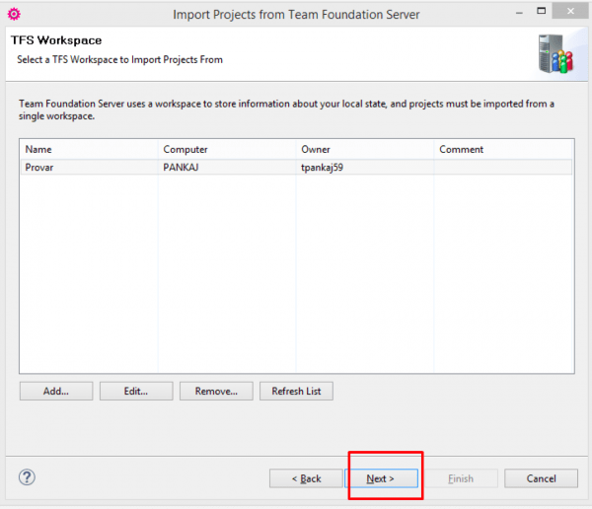Click the disabled Finish button

pos(461,478)
